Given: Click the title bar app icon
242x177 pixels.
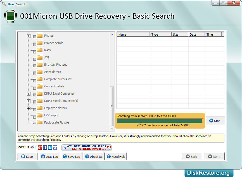Looking at the screenshot, I should [x=4, y=4].
